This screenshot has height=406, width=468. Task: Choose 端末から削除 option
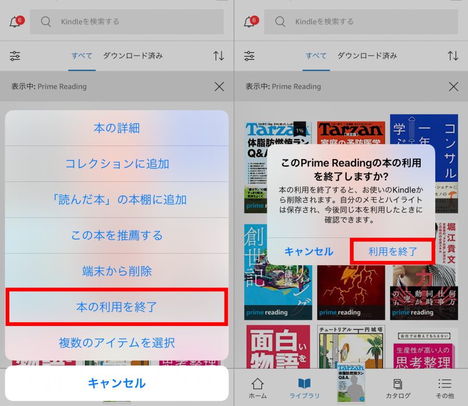(116, 271)
